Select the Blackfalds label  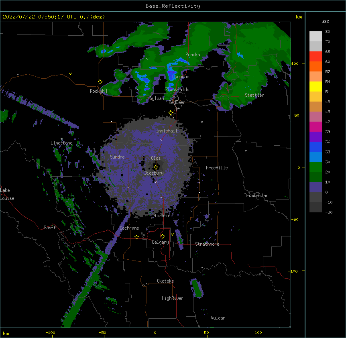click(x=177, y=90)
